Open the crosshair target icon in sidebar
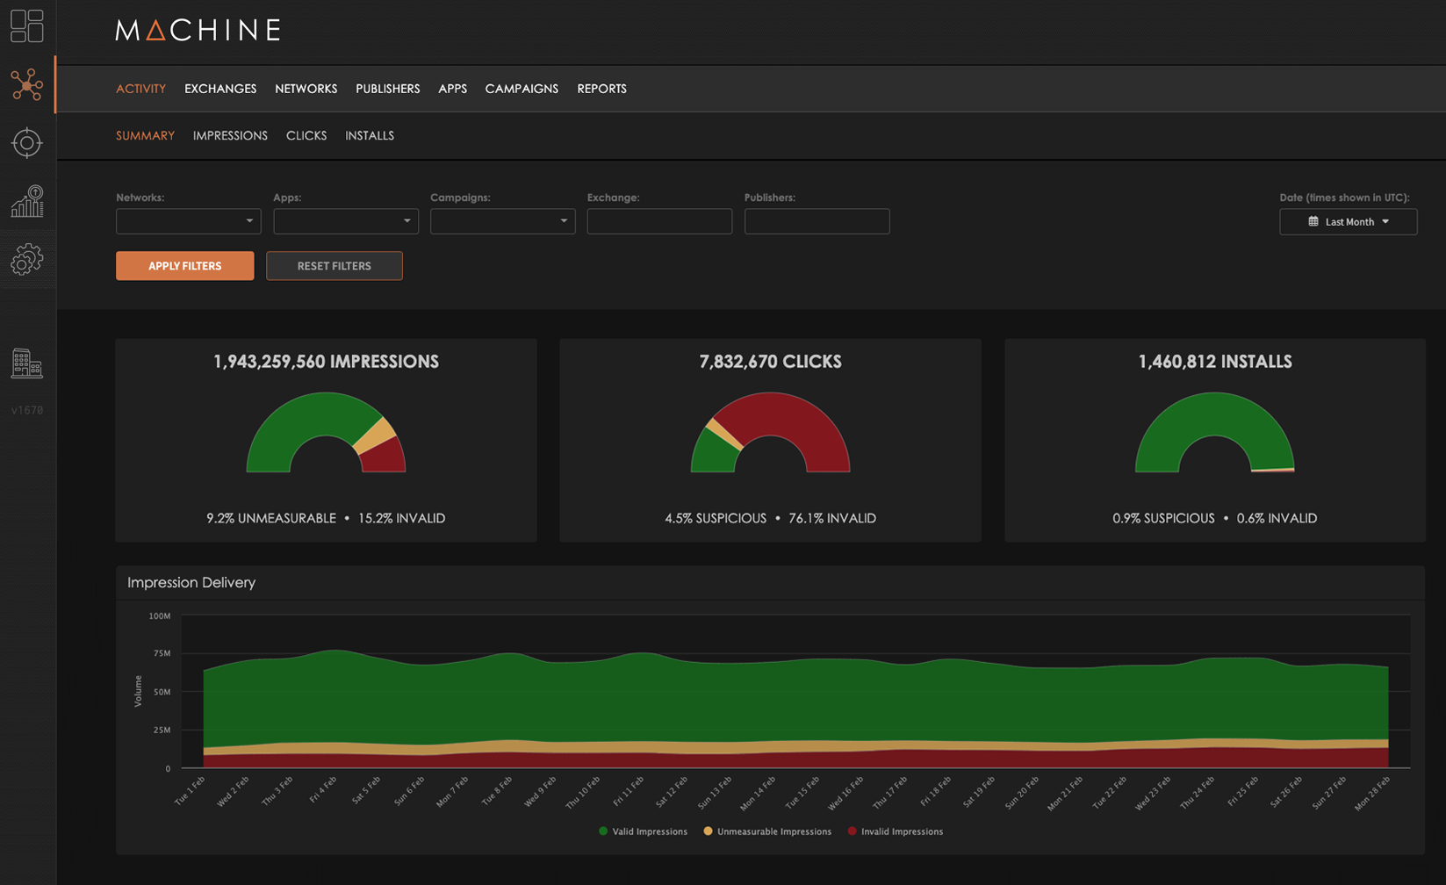Screen dimensions: 1446x885 tap(26, 142)
